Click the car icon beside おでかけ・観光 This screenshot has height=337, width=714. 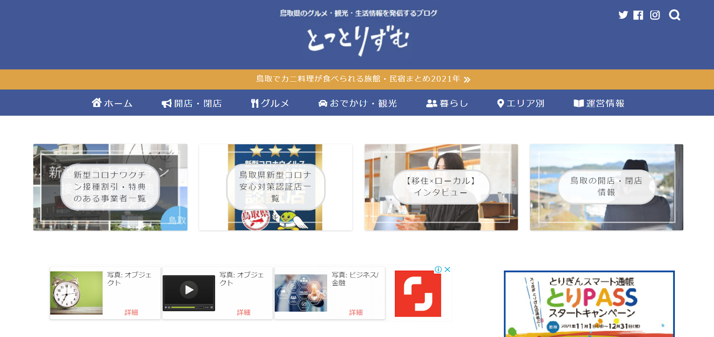(x=323, y=103)
